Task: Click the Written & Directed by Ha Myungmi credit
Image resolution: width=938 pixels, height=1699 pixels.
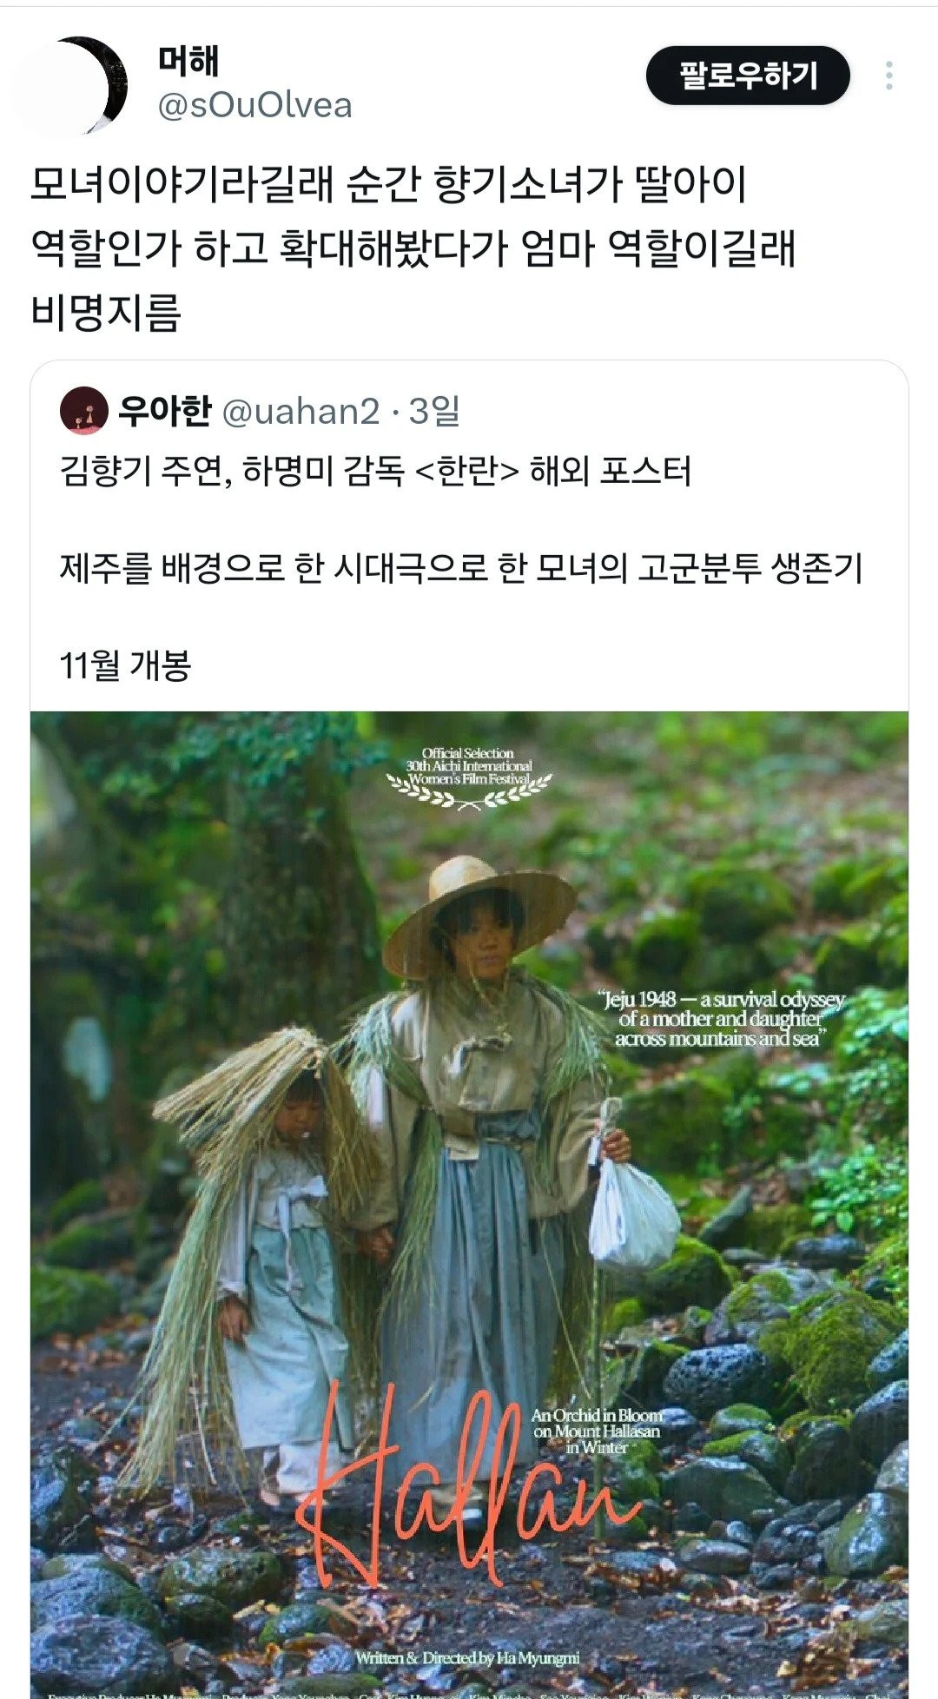Action: (x=467, y=1658)
